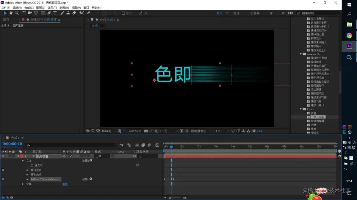Open the 文件(F) menu

(6, 8)
